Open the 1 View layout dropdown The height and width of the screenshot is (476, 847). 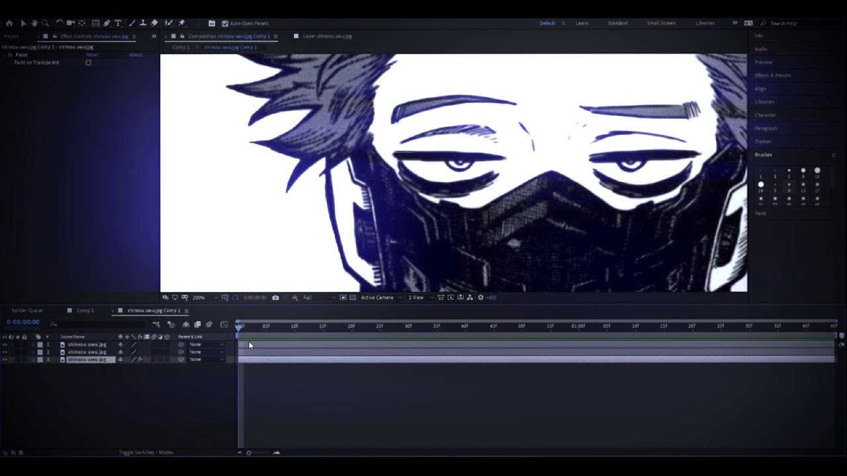[421, 297]
